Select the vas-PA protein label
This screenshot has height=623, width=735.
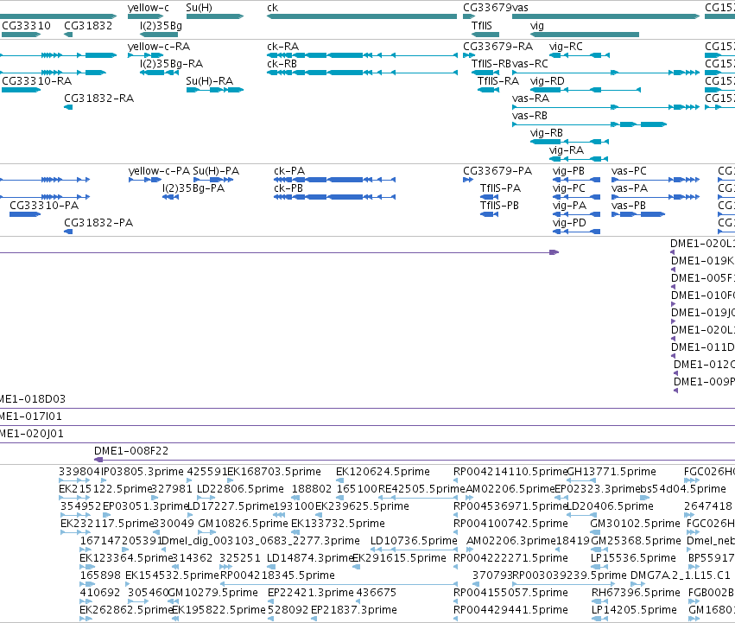(629, 188)
